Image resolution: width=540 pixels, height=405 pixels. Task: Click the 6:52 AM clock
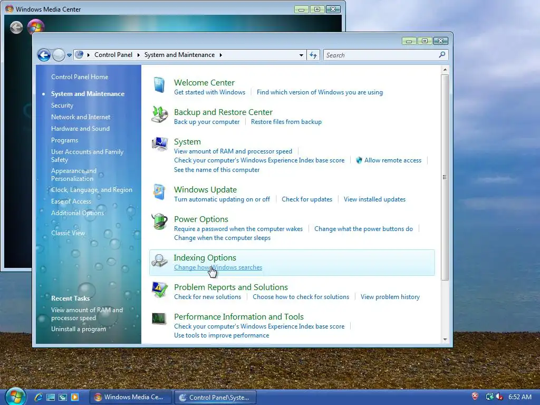519,397
